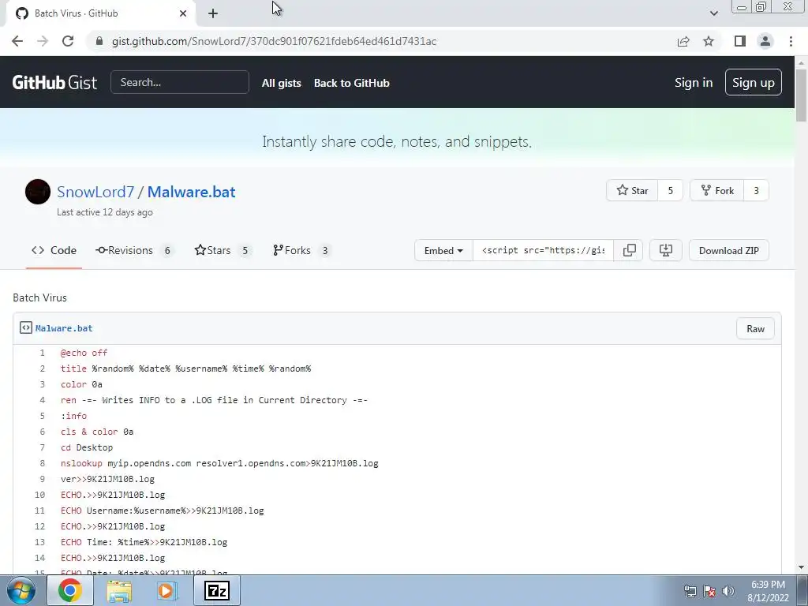The height and width of the screenshot is (606, 808).
Task: Click the network tray icon
Action: [x=690, y=591]
